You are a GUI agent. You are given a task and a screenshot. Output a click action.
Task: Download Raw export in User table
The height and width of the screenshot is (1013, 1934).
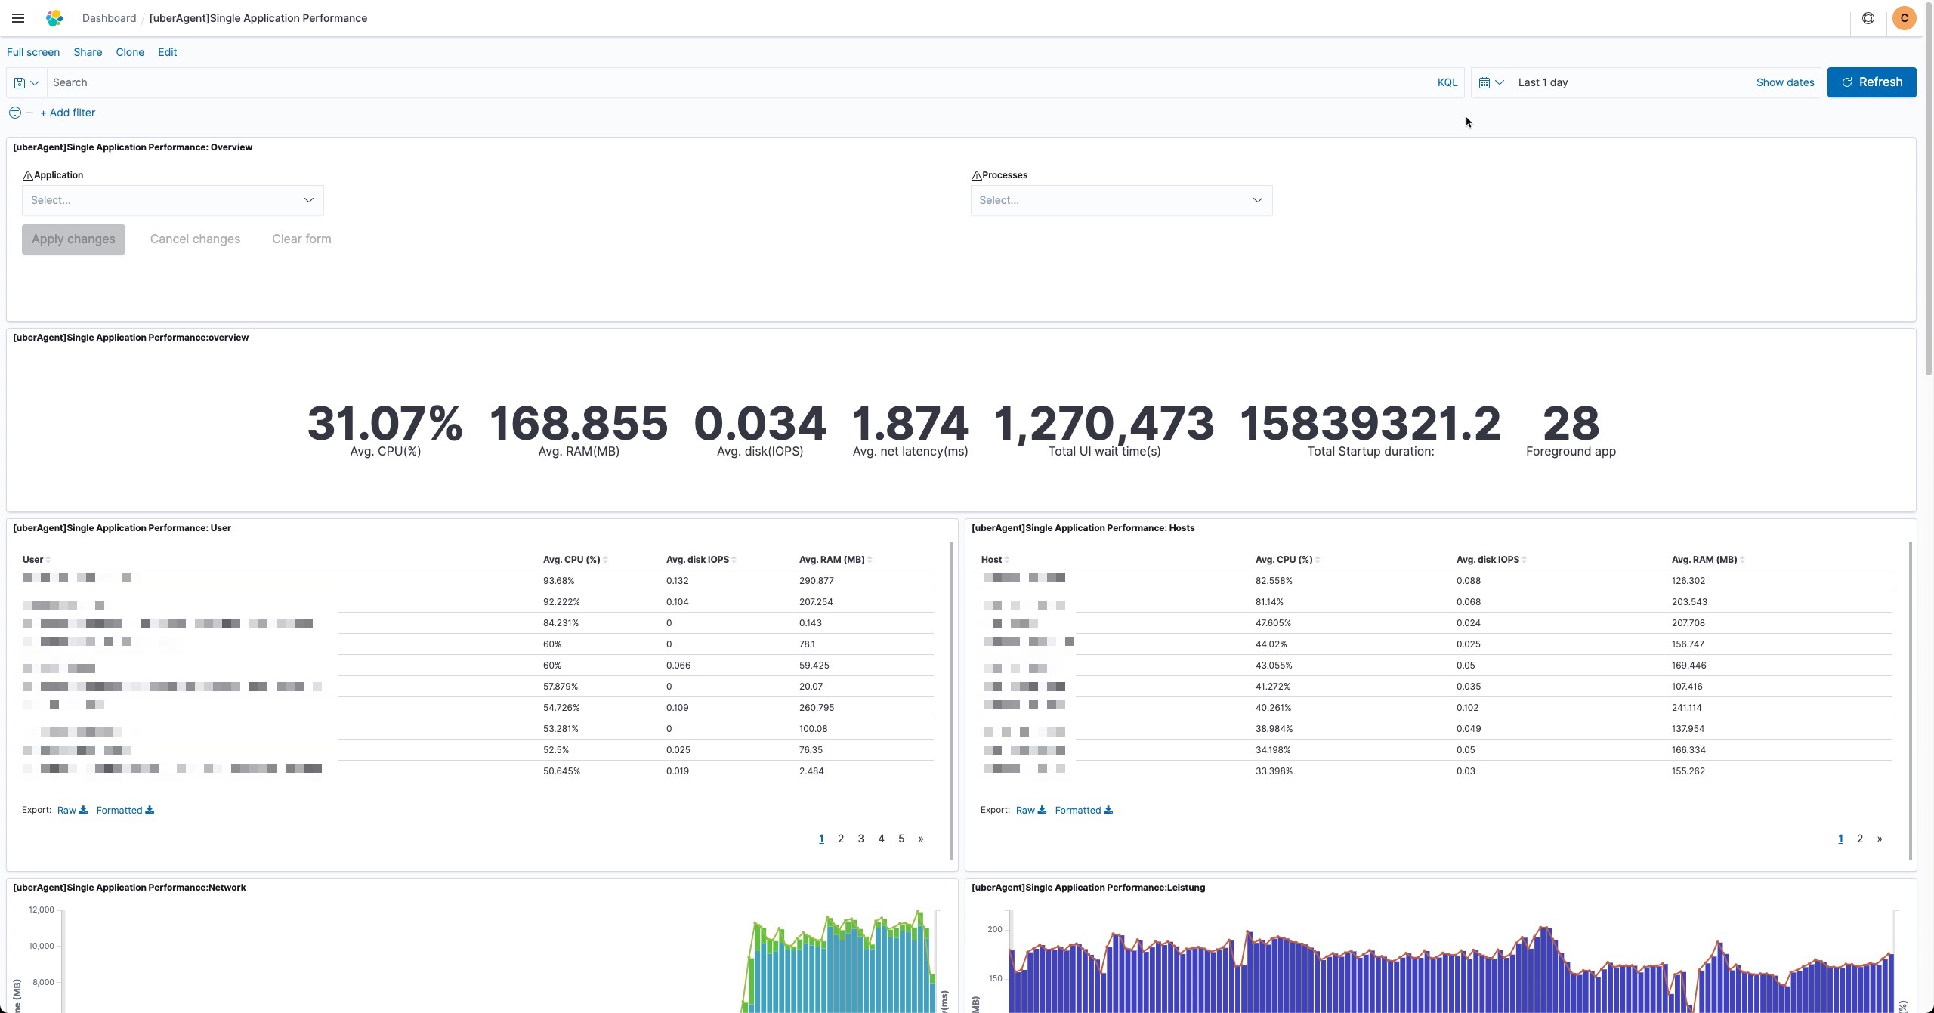coord(72,810)
